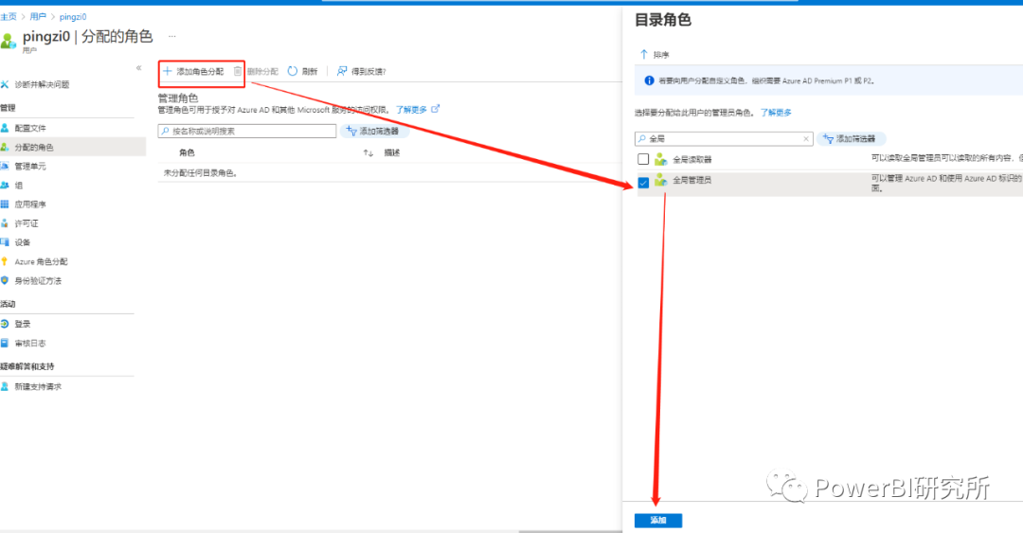
Task: Collapse the left sidebar with double-chevron
Action: click(138, 68)
